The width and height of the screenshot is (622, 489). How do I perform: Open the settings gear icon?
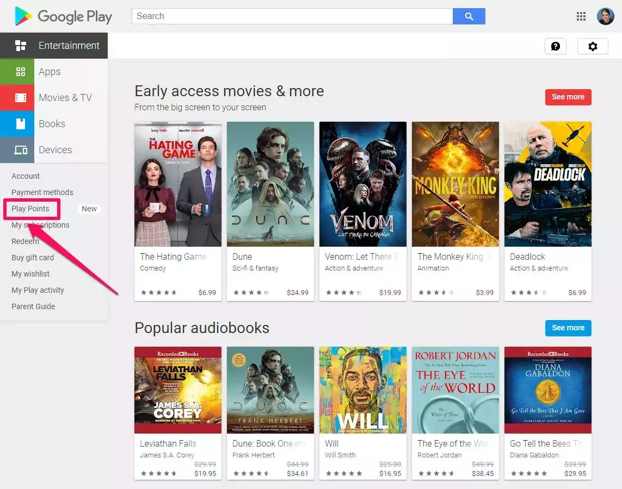[x=593, y=46]
